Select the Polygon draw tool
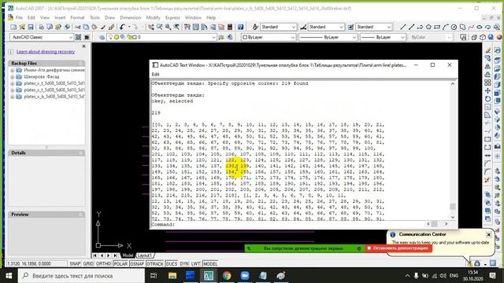This screenshot has height=283, width=504. pos(428,28)
